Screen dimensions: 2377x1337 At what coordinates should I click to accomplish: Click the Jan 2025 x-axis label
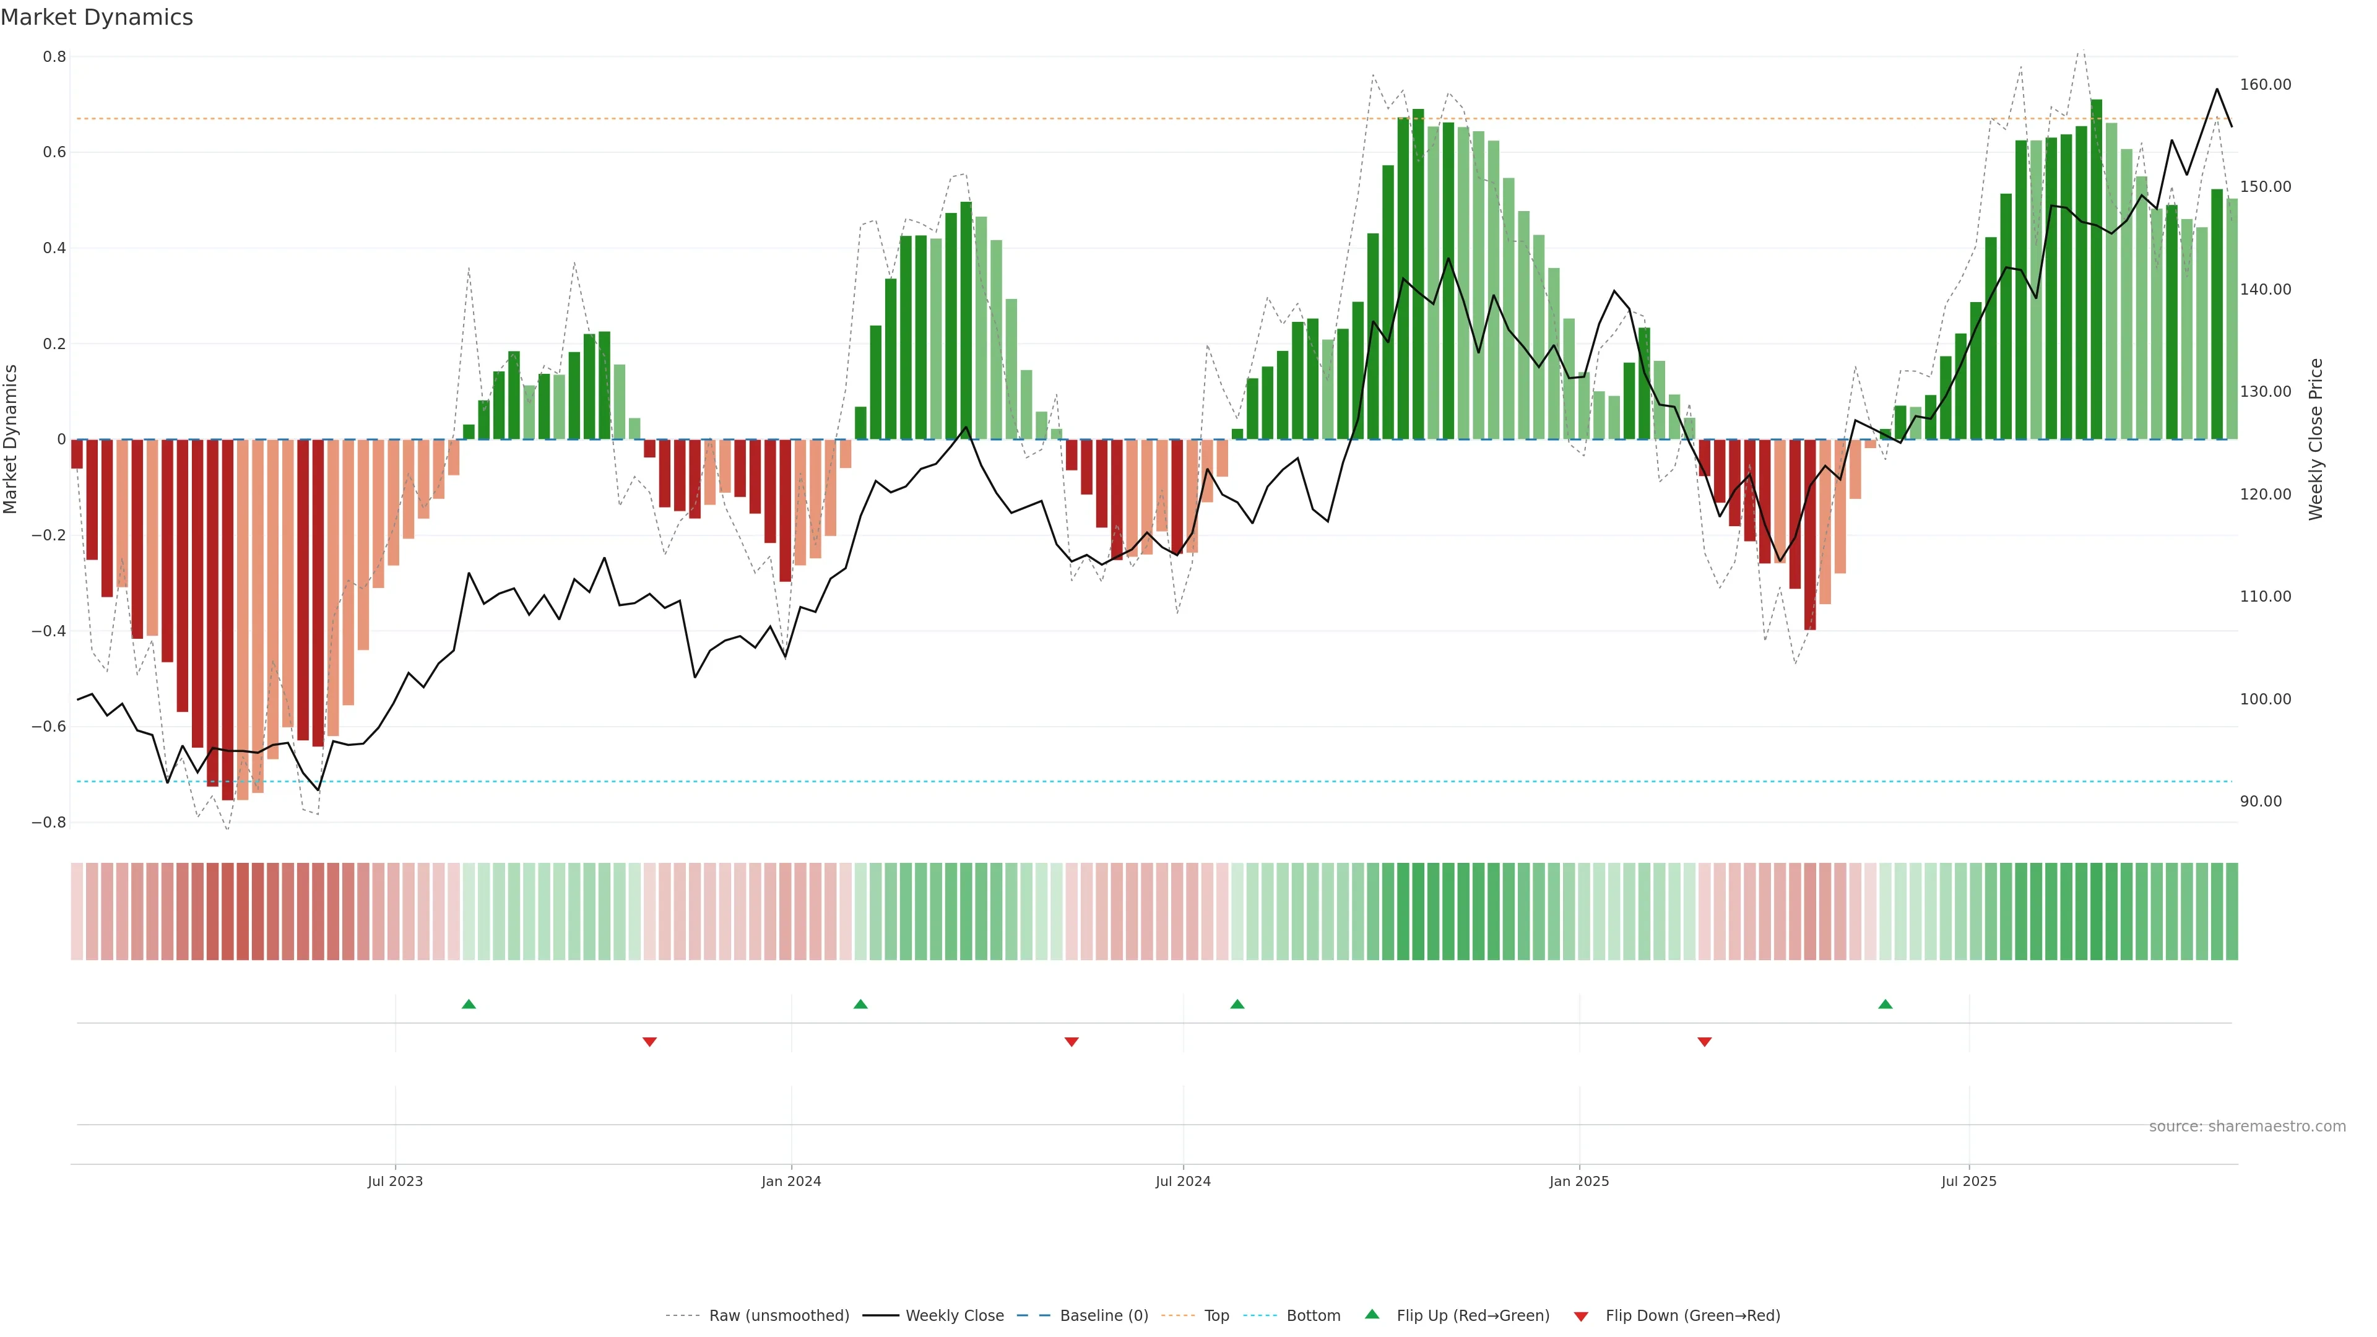[x=1579, y=1181]
